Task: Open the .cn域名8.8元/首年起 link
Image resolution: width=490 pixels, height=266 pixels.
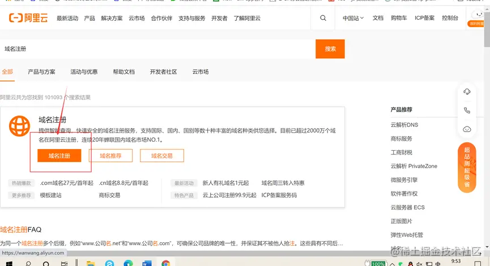Action: click(123, 183)
